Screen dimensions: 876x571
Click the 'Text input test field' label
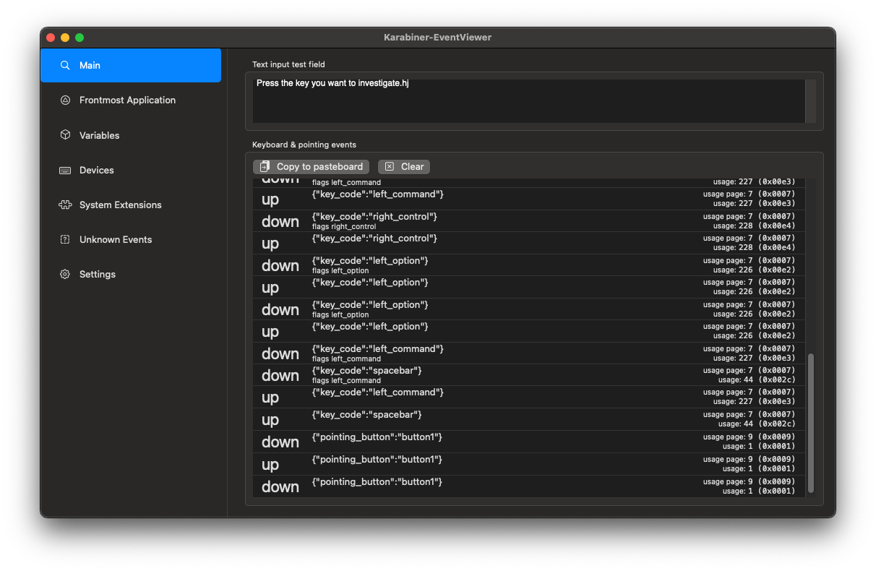(288, 64)
